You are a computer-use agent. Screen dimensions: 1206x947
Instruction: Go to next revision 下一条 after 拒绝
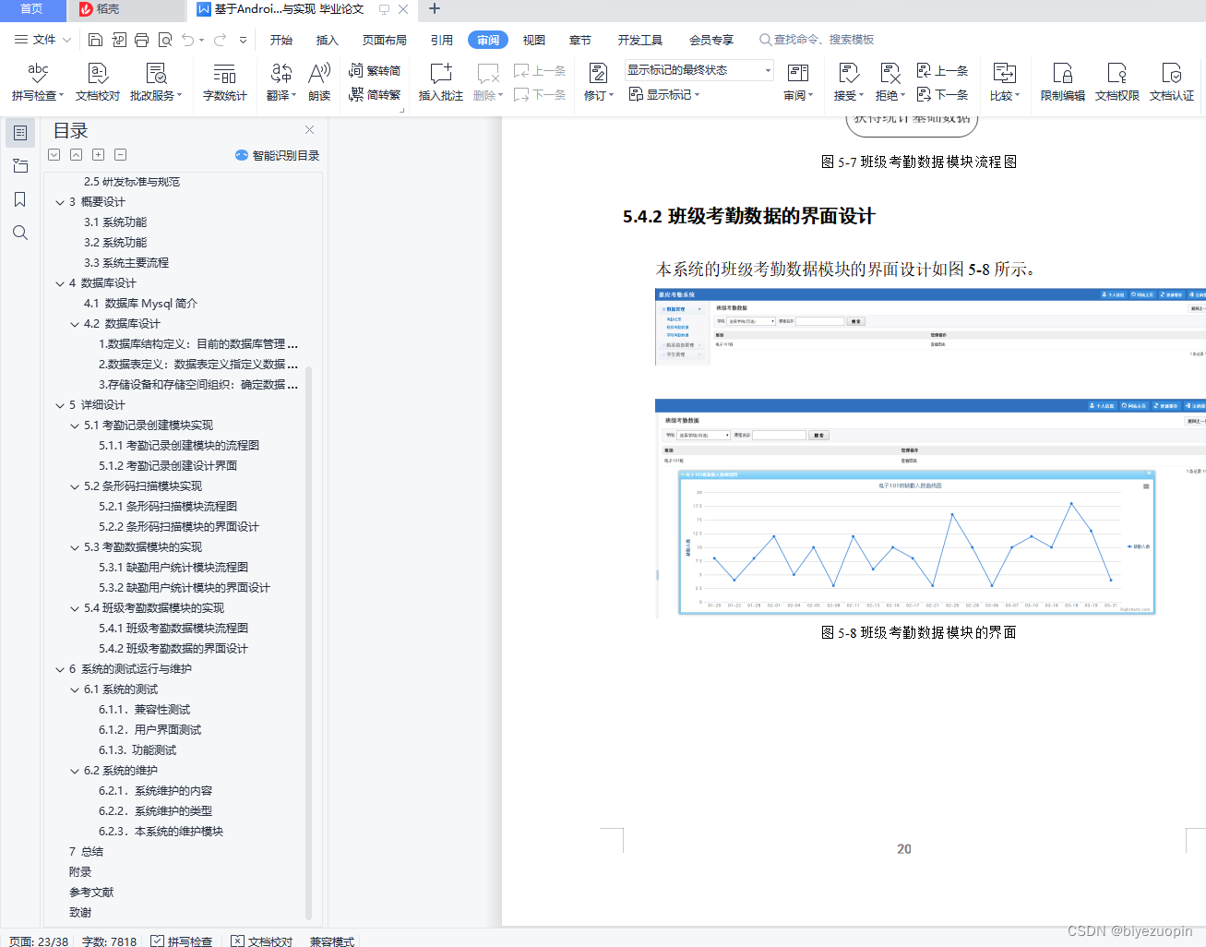tap(943, 94)
